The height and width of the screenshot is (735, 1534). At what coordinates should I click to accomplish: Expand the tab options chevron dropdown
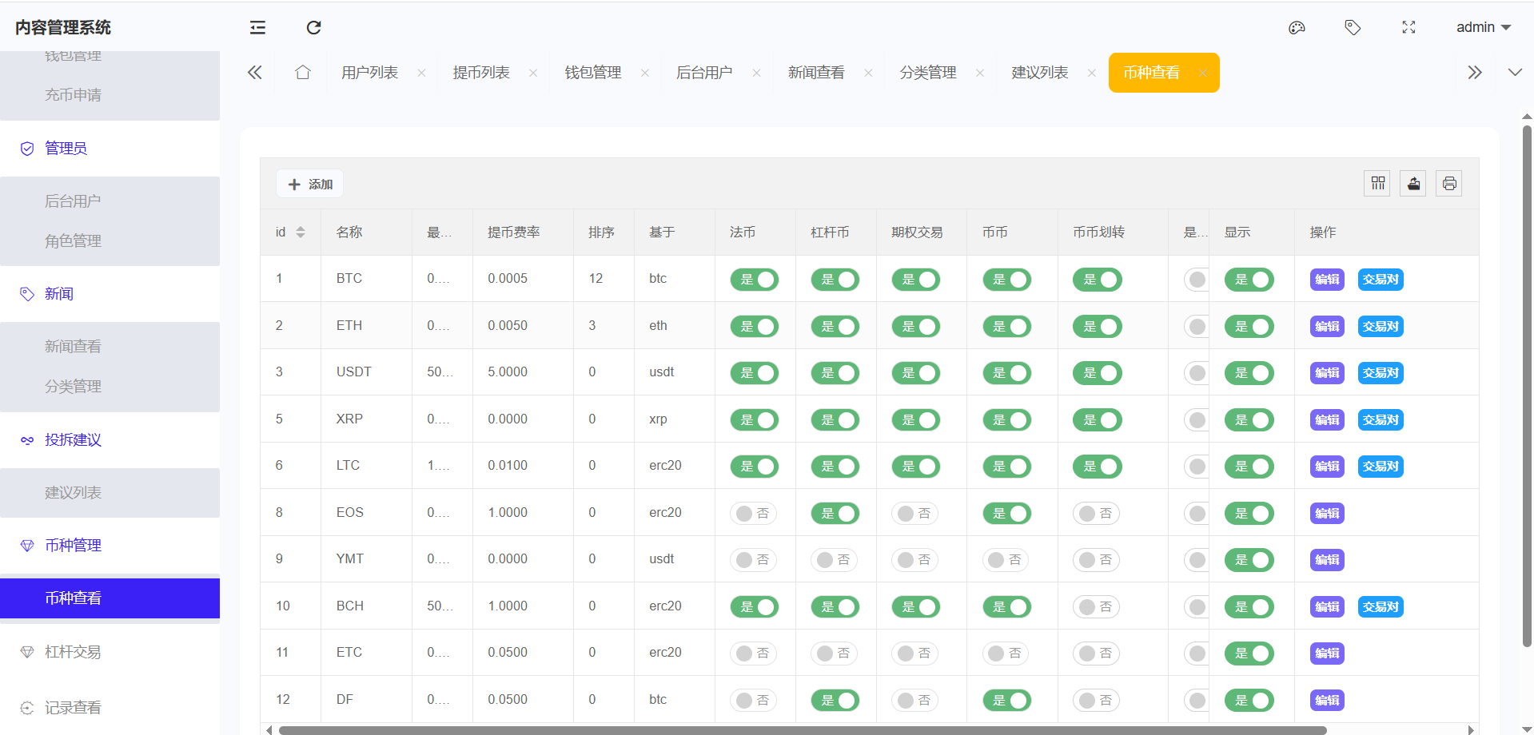tap(1515, 73)
